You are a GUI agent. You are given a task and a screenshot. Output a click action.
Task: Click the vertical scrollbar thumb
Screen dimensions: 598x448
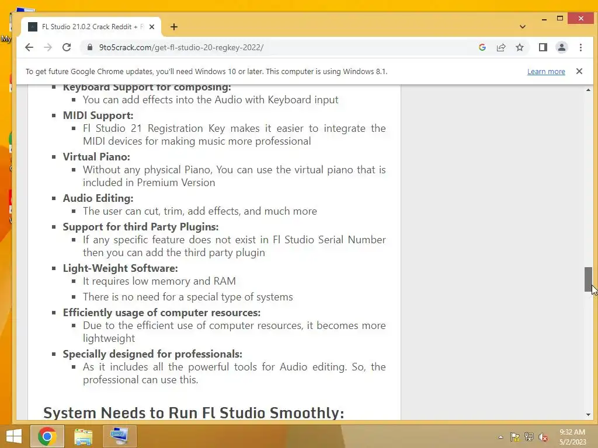588,279
